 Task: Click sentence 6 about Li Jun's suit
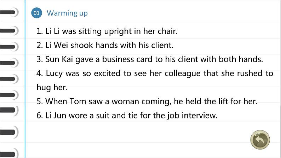tap(127, 116)
